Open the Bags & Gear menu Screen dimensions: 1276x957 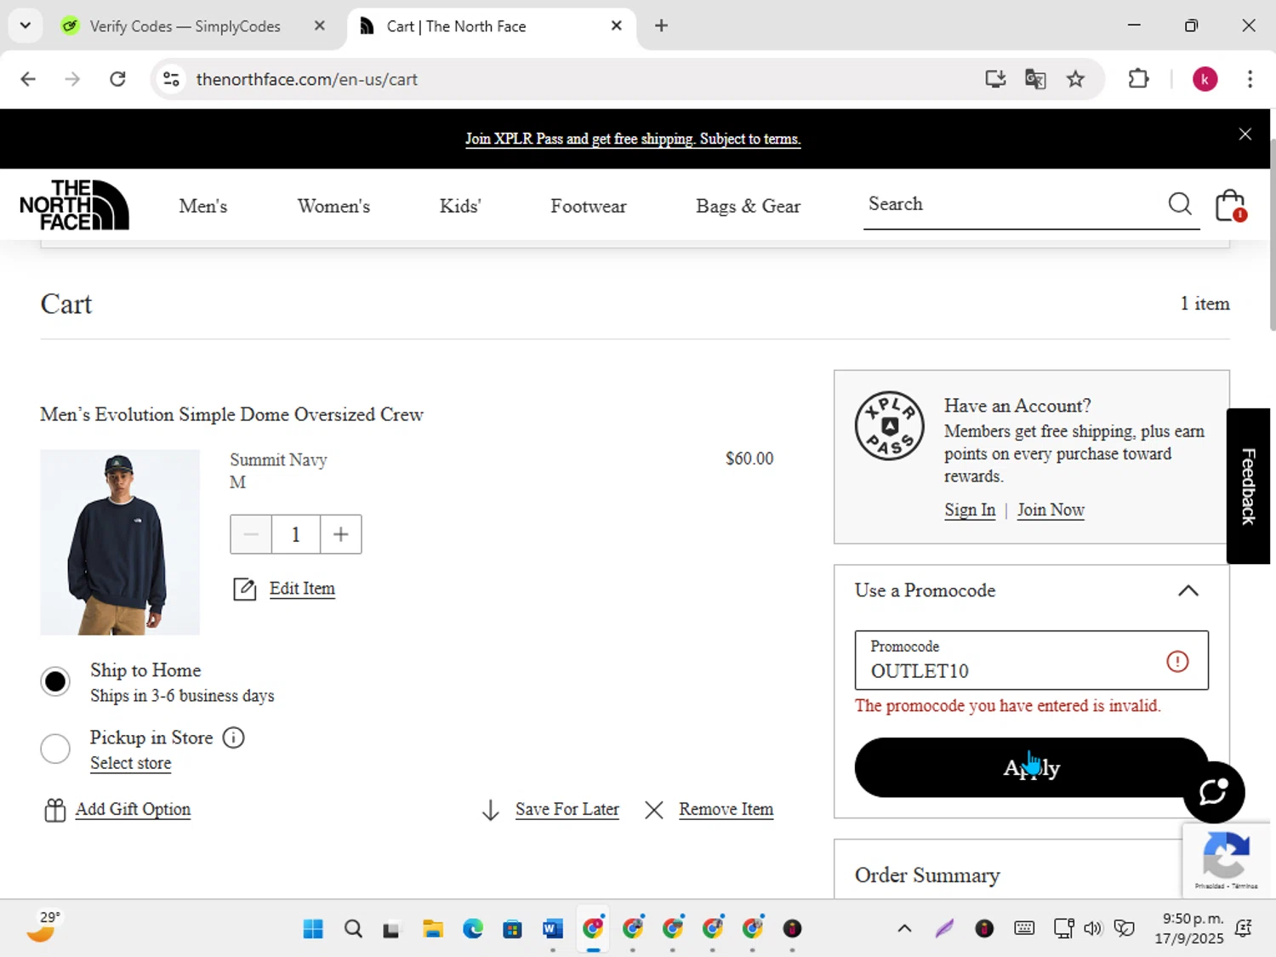[x=748, y=206]
